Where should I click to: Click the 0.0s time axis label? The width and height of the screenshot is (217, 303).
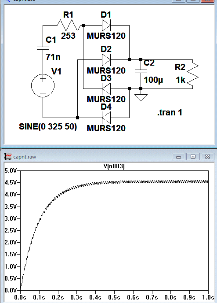20,297
